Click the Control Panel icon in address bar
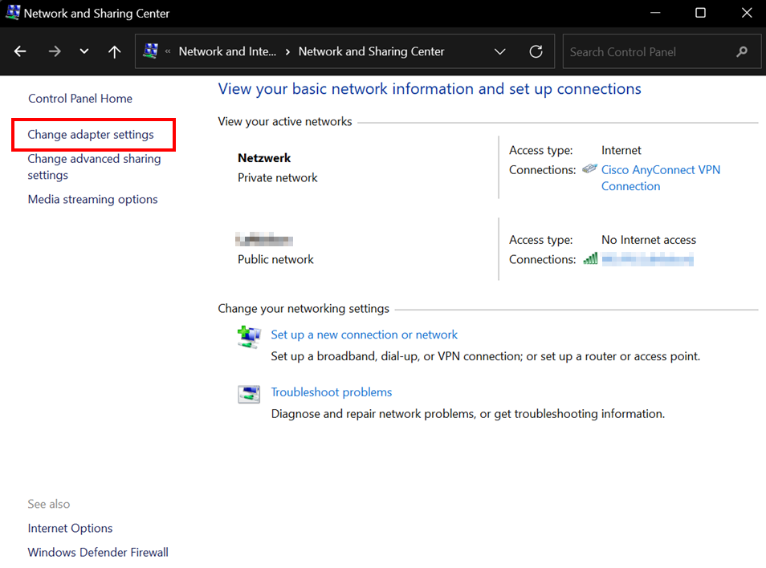766x568 pixels. click(x=150, y=51)
